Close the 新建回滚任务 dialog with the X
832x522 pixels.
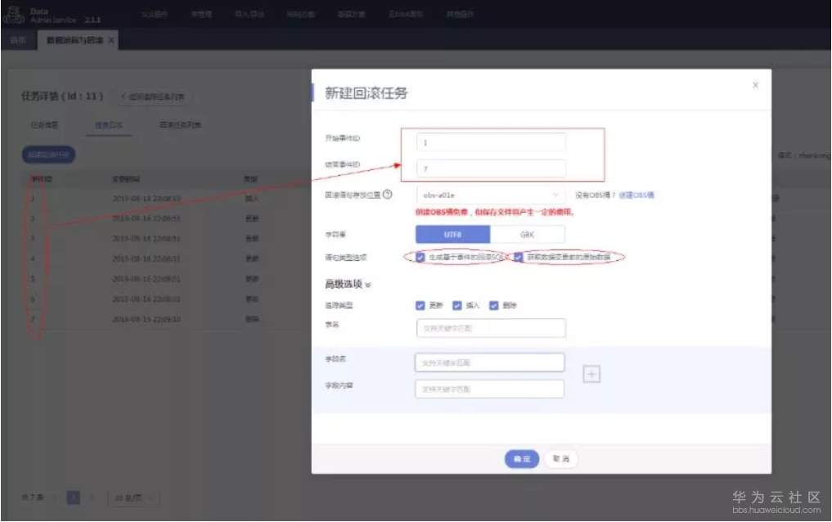pyautogui.click(x=755, y=85)
